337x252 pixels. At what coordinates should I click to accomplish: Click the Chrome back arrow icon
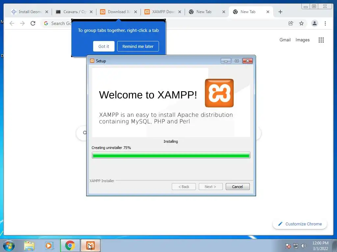(x=12, y=23)
